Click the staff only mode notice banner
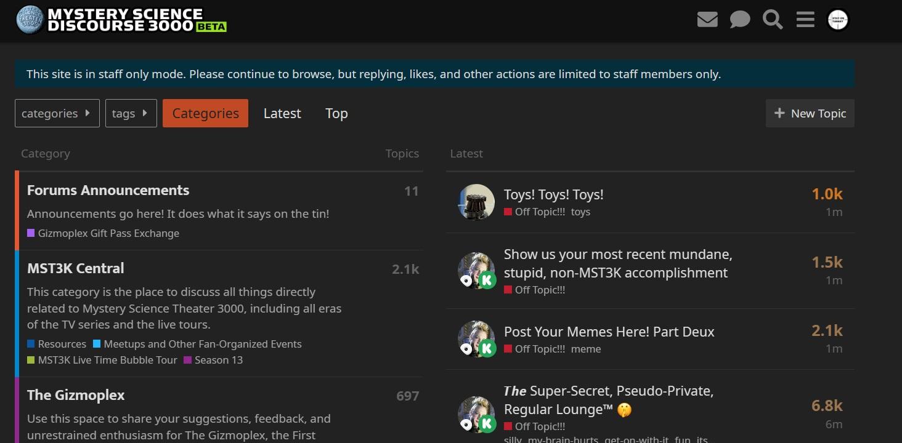 434,74
